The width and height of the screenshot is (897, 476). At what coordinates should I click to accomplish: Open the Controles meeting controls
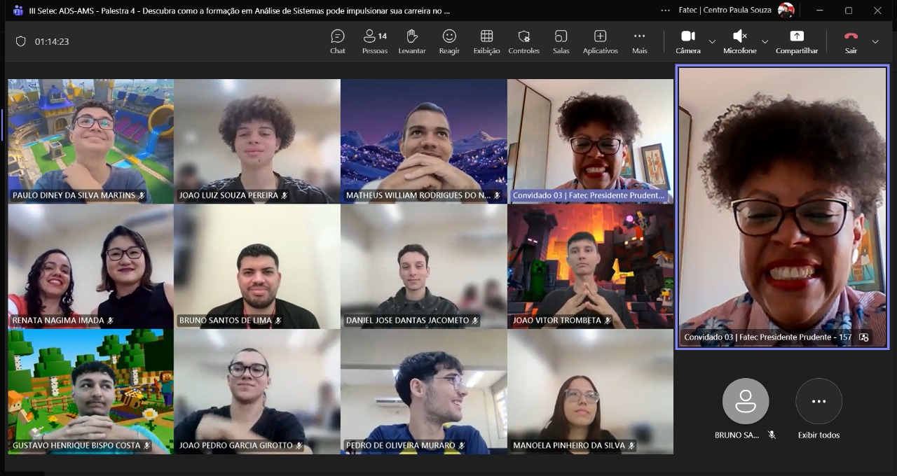coord(523,41)
